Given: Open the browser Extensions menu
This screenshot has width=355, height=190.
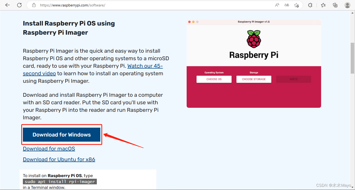Looking at the screenshot, I should [x=310, y=5].
